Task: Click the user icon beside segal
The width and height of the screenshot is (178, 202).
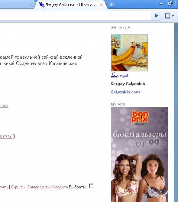Action: (x=114, y=75)
